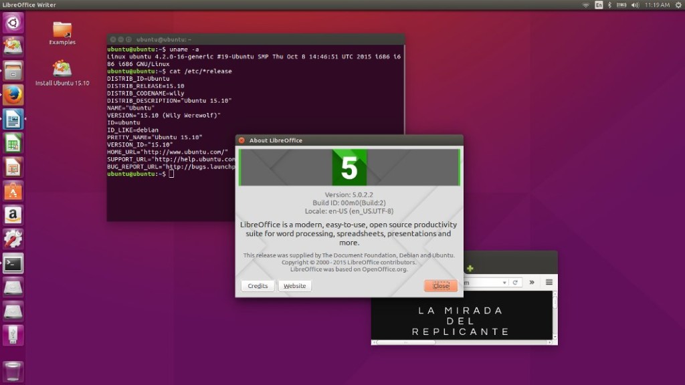Open System Settings from the launcher
This screenshot has width=685, height=385.
(x=13, y=239)
